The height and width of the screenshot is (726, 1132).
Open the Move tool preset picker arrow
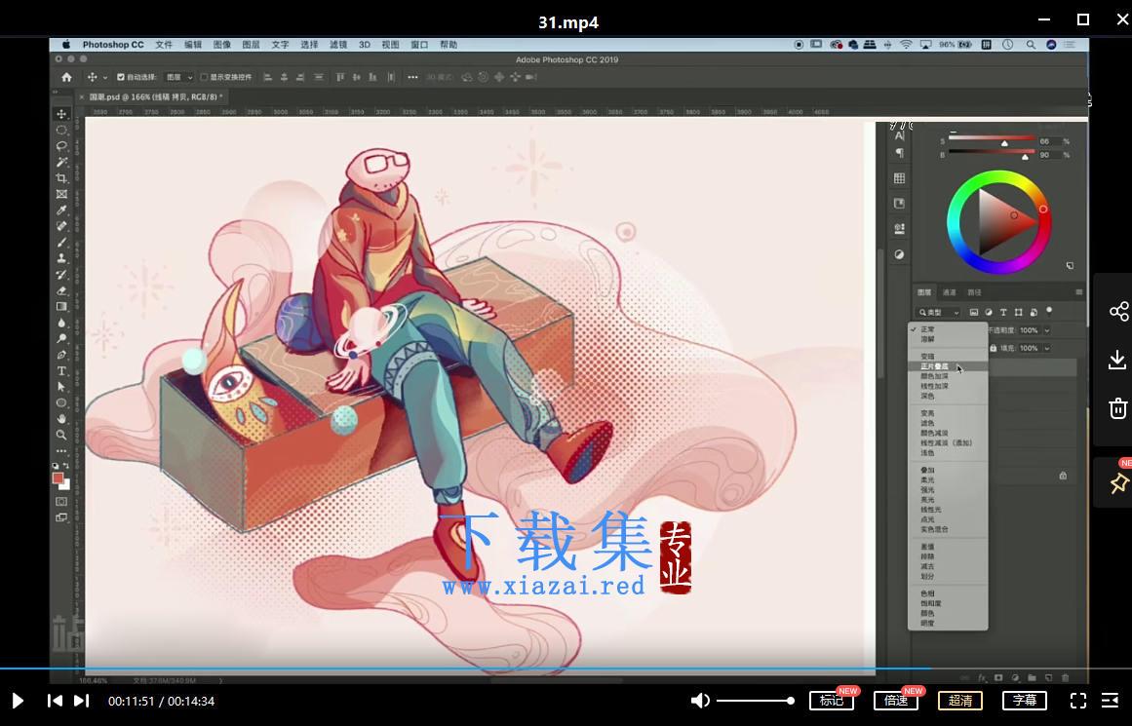point(104,77)
